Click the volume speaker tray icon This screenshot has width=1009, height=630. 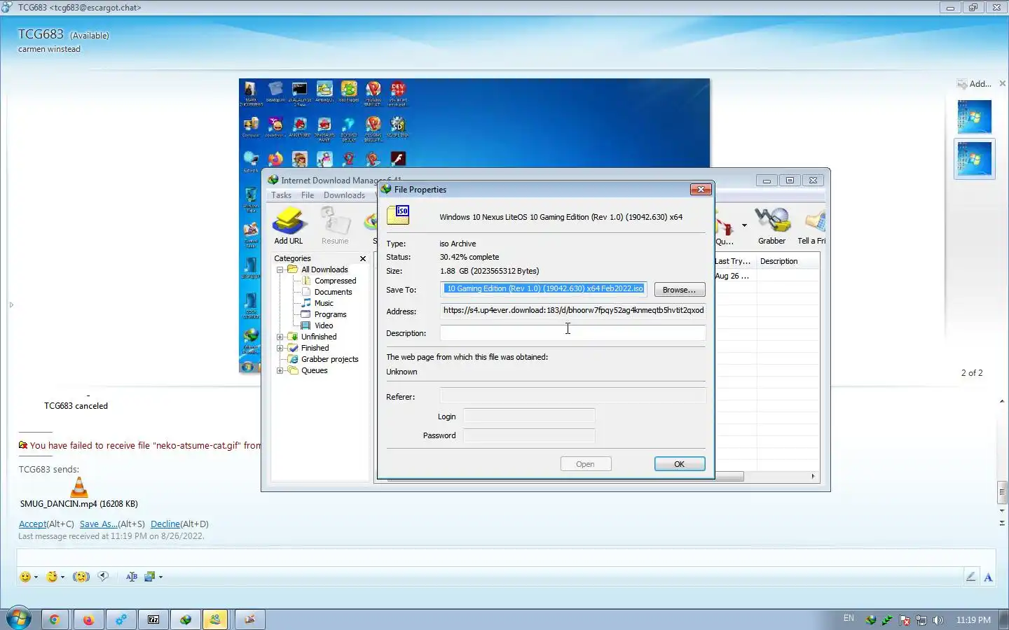pyautogui.click(x=938, y=620)
